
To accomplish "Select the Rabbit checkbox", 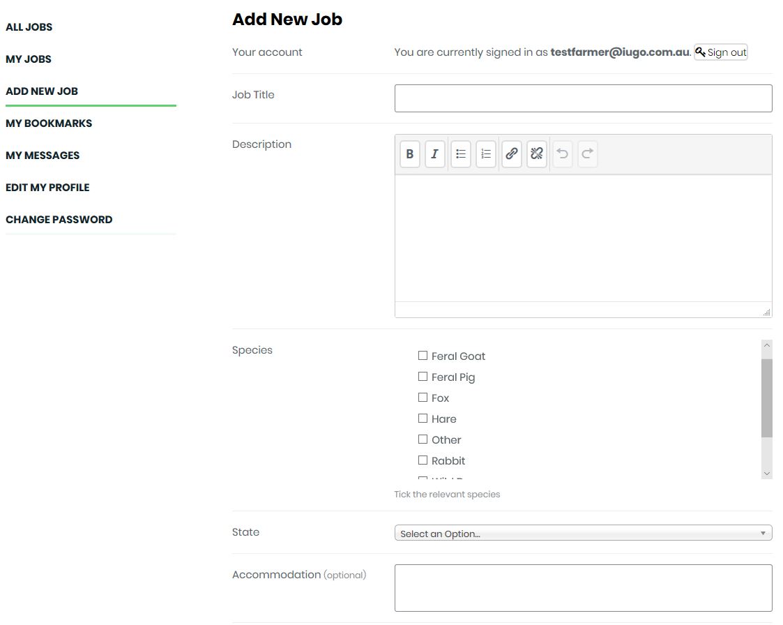I will click(x=423, y=460).
